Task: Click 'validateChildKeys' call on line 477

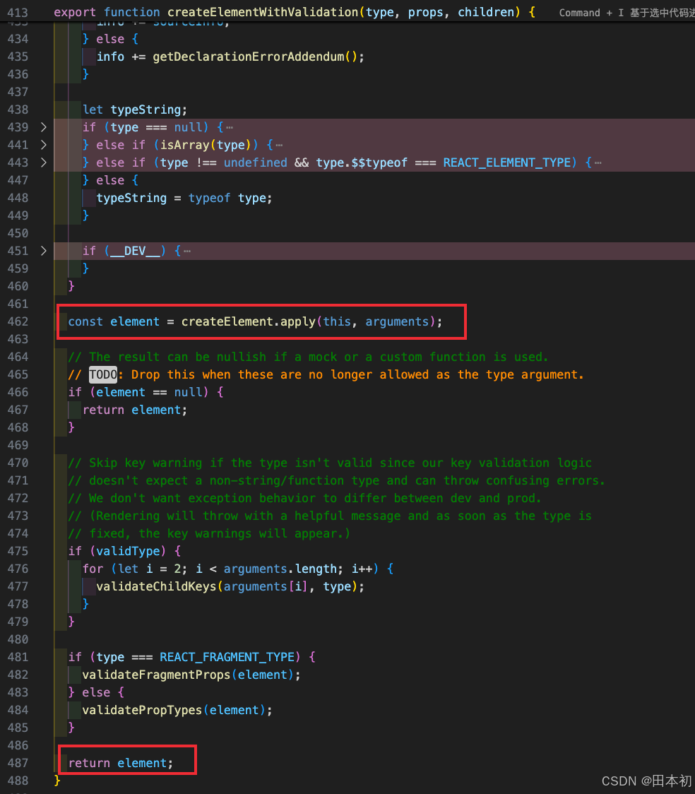Action: tap(156, 586)
